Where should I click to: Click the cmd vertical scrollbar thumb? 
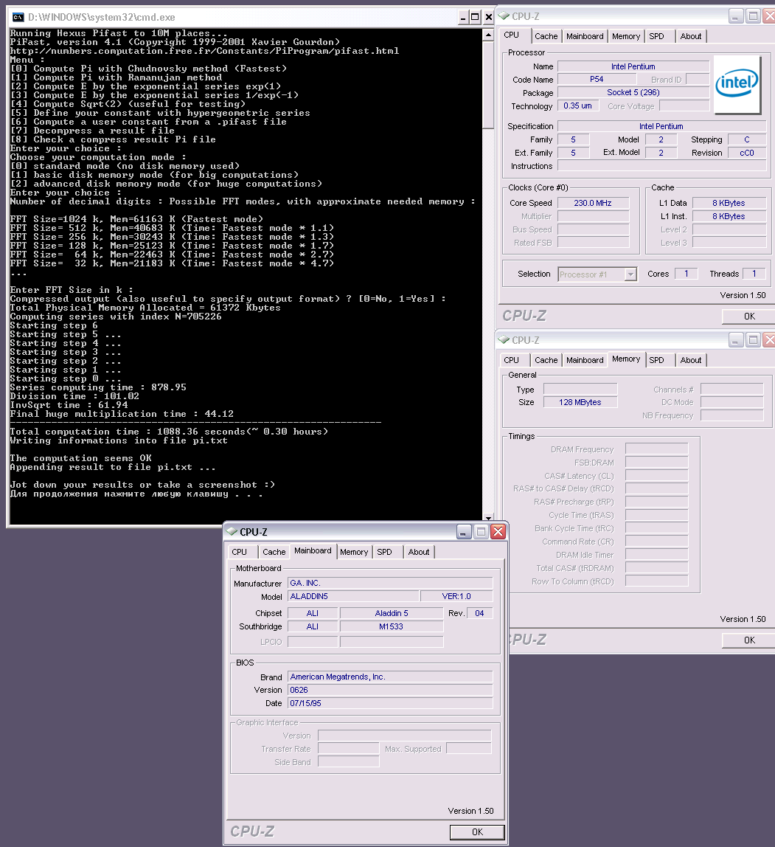coord(488,85)
